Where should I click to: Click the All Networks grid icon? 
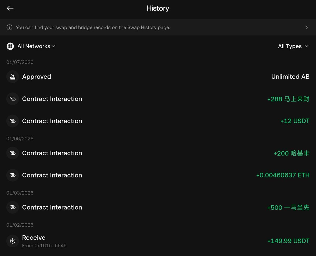[10, 46]
